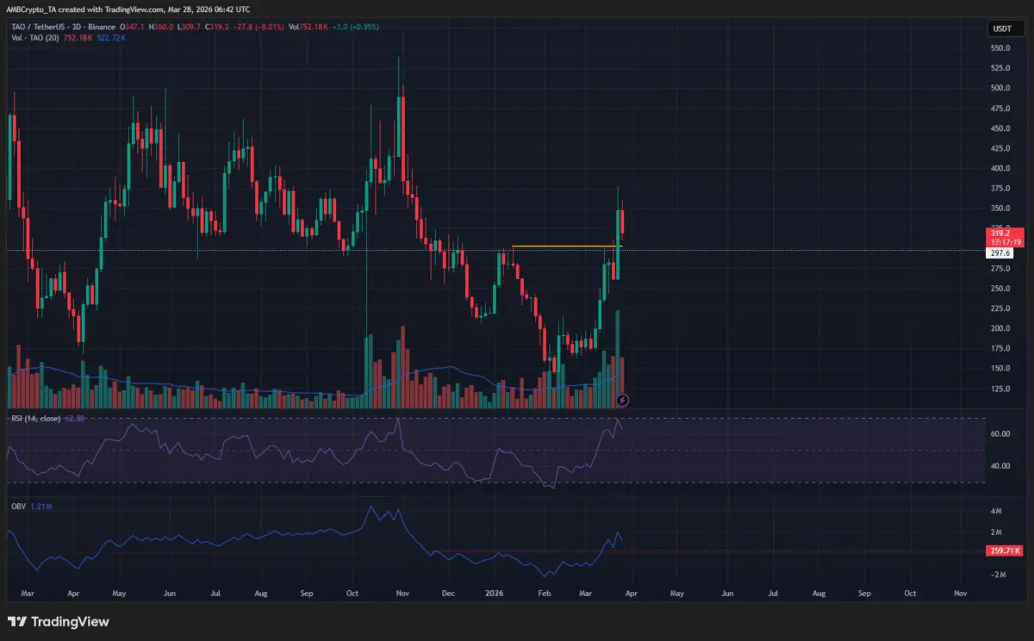Click the red 259.71K OBV value tag
The image size is (1034, 641).
(x=1002, y=549)
